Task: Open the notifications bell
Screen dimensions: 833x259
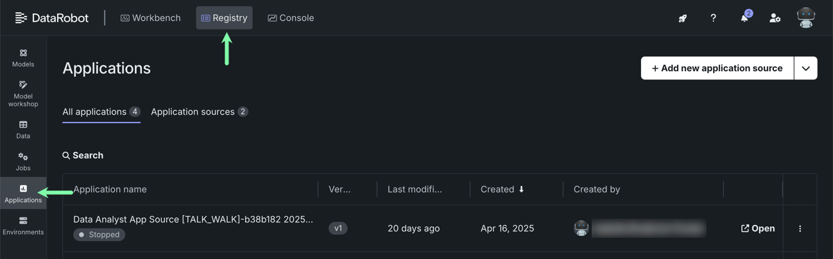Action: point(744,18)
